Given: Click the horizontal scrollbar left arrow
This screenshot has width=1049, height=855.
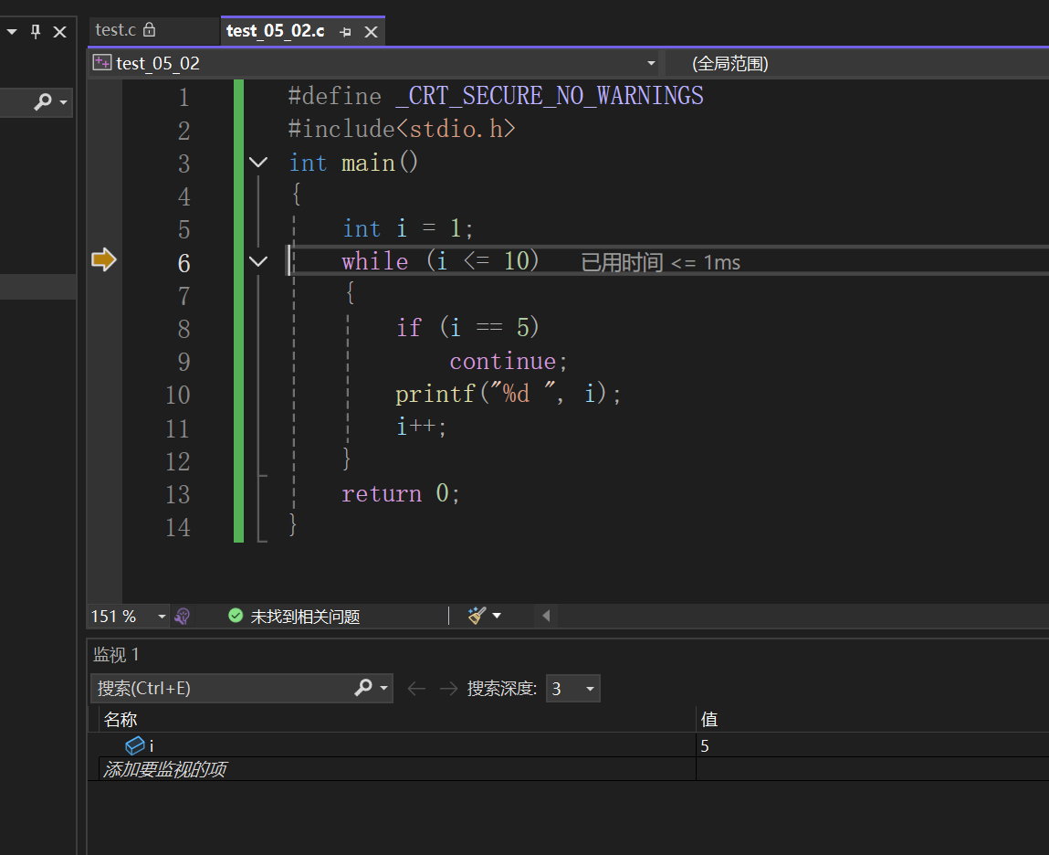Looking at the screenshot, I should [546, 616].
